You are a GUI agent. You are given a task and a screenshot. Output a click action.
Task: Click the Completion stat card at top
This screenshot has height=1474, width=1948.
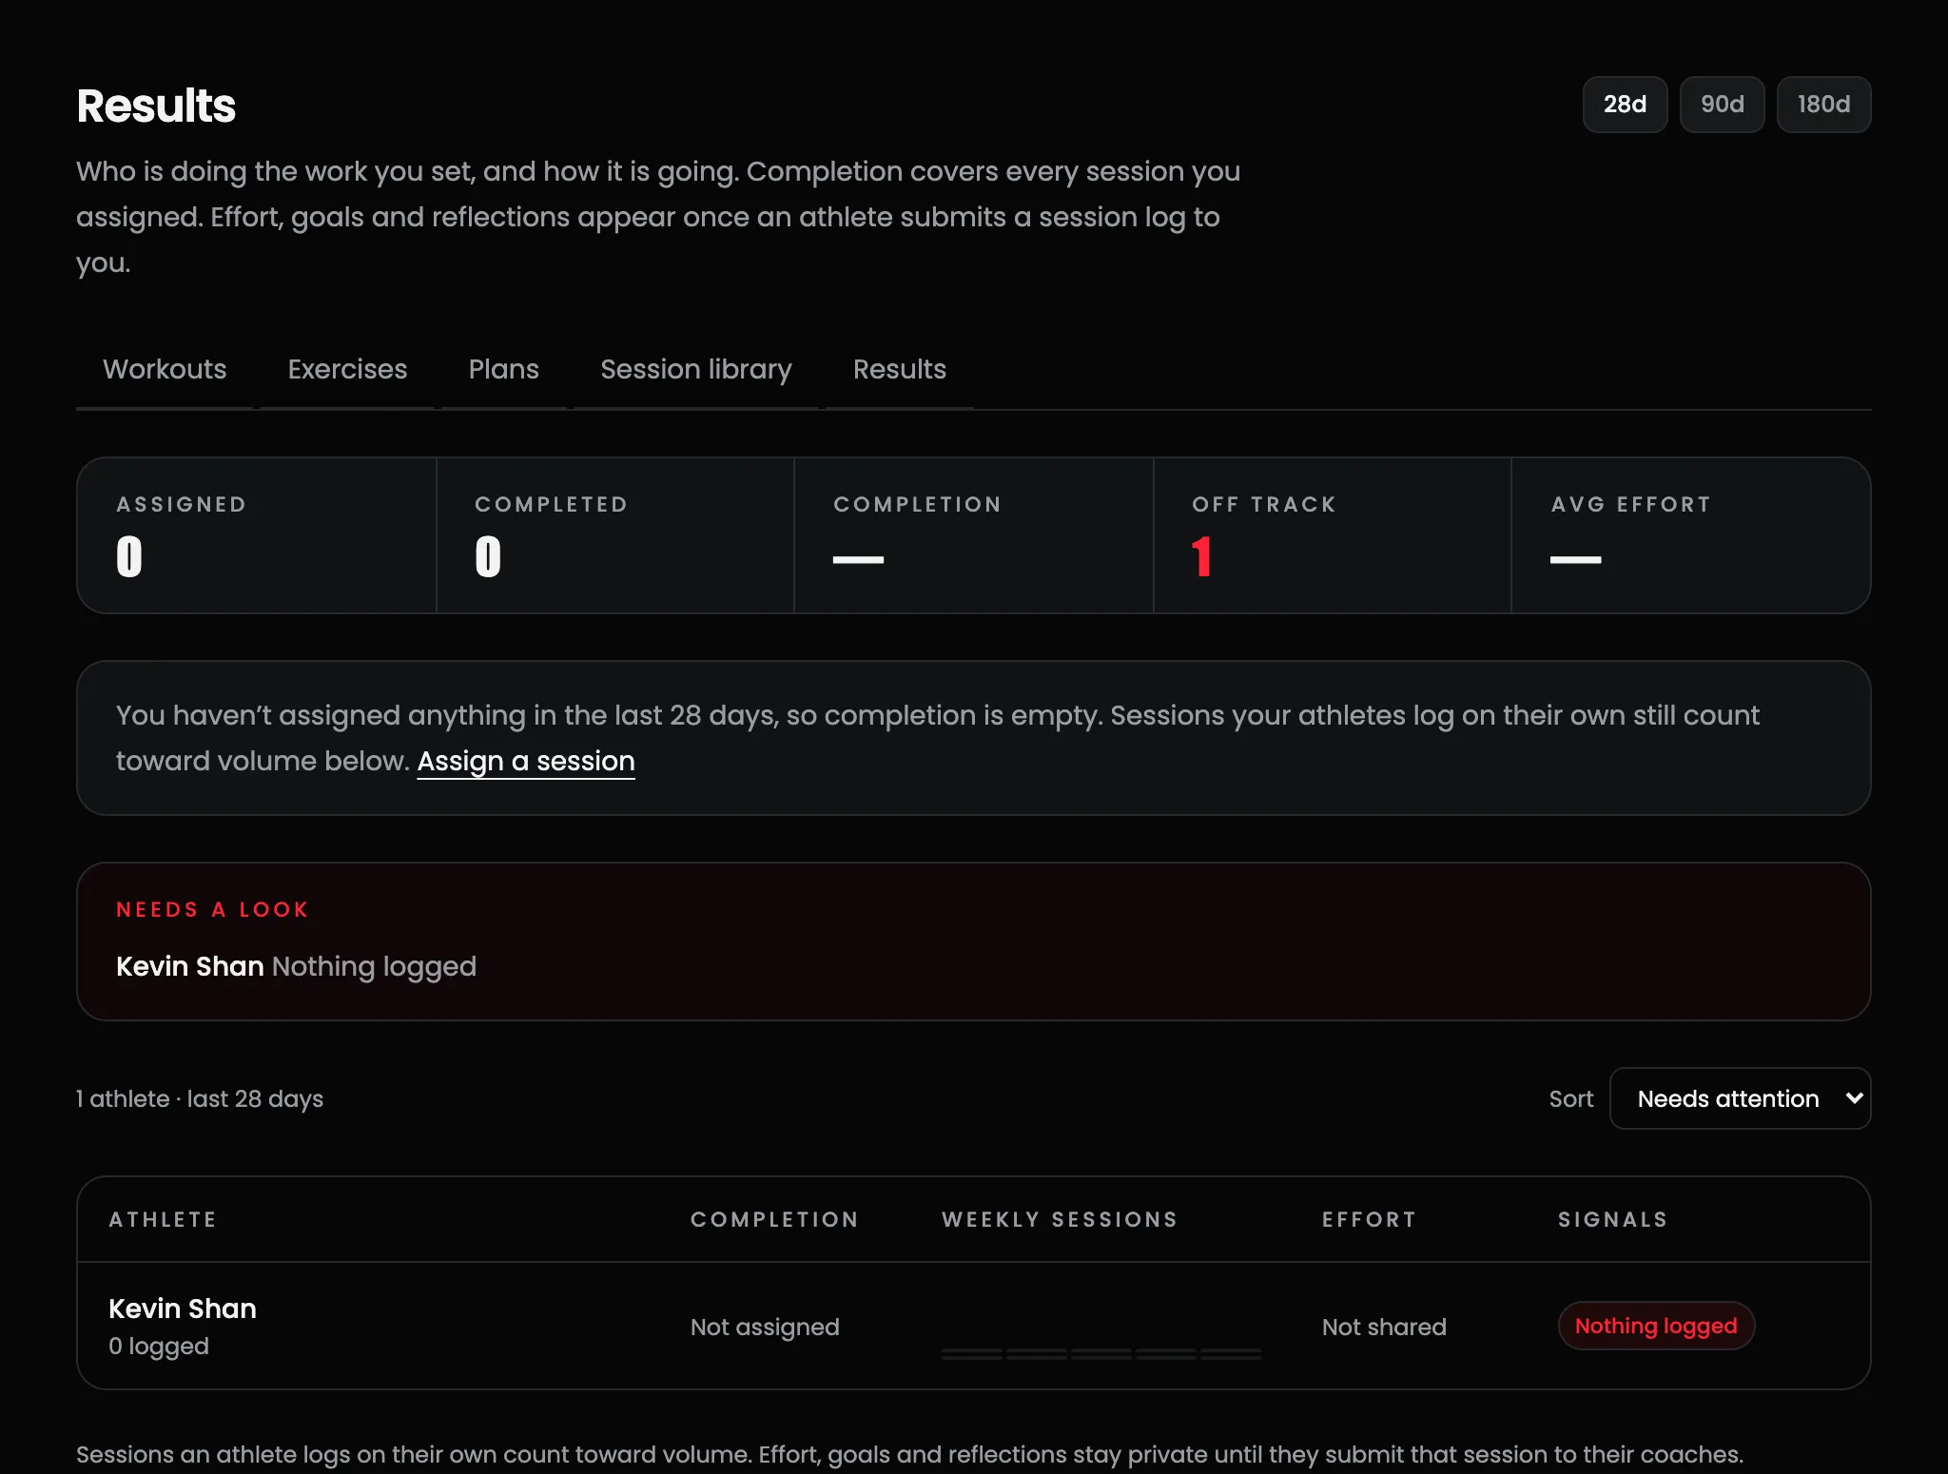(974, 535)
